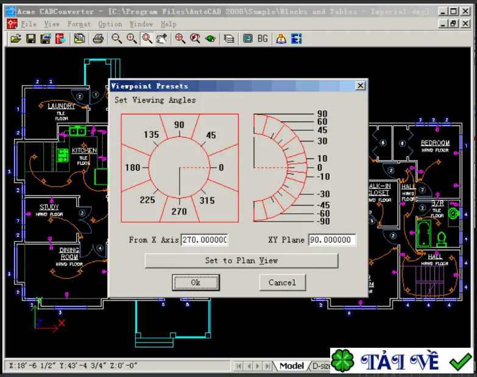This screenshot has width=477, height=377.
Task: Pick the 180 sector in the X axis compass
Action: coord(133,167)
